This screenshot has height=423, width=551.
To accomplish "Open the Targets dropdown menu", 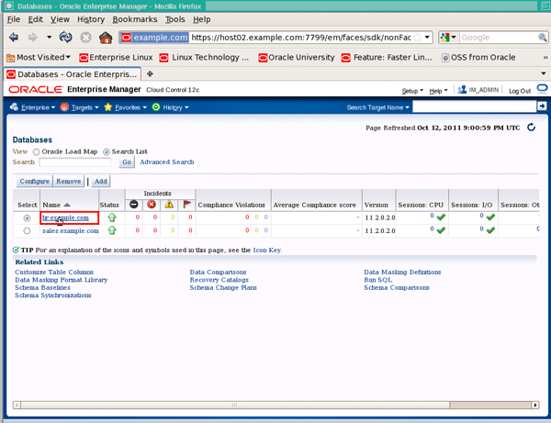I will point(79,107).
